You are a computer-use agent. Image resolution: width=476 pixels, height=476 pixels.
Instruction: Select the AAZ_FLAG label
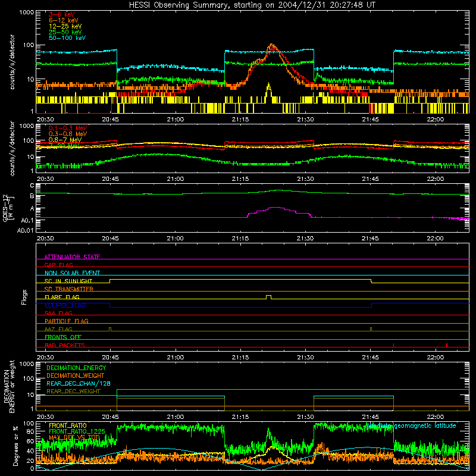pyautogui.click(x=58, y=329)
